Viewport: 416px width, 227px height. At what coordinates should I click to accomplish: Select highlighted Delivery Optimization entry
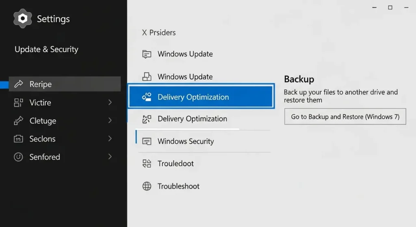point(201,97)
